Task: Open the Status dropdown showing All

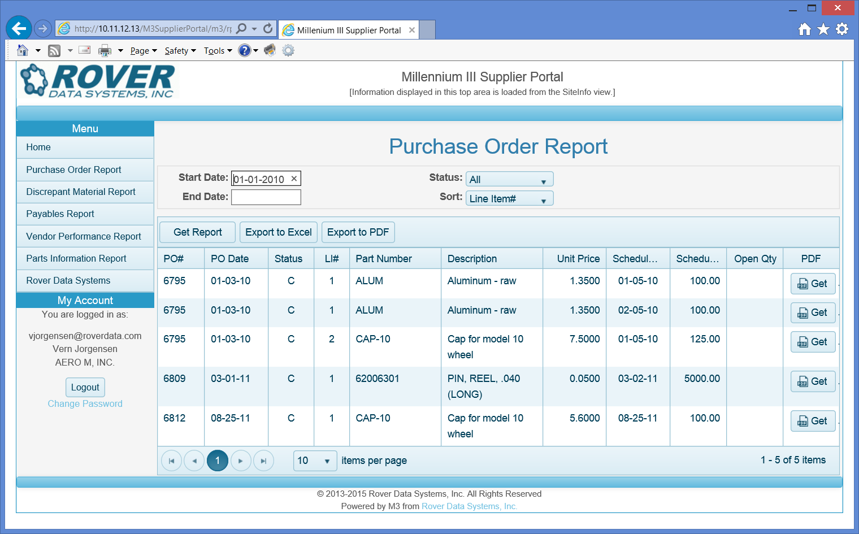Action: click(x=509, y=179)
